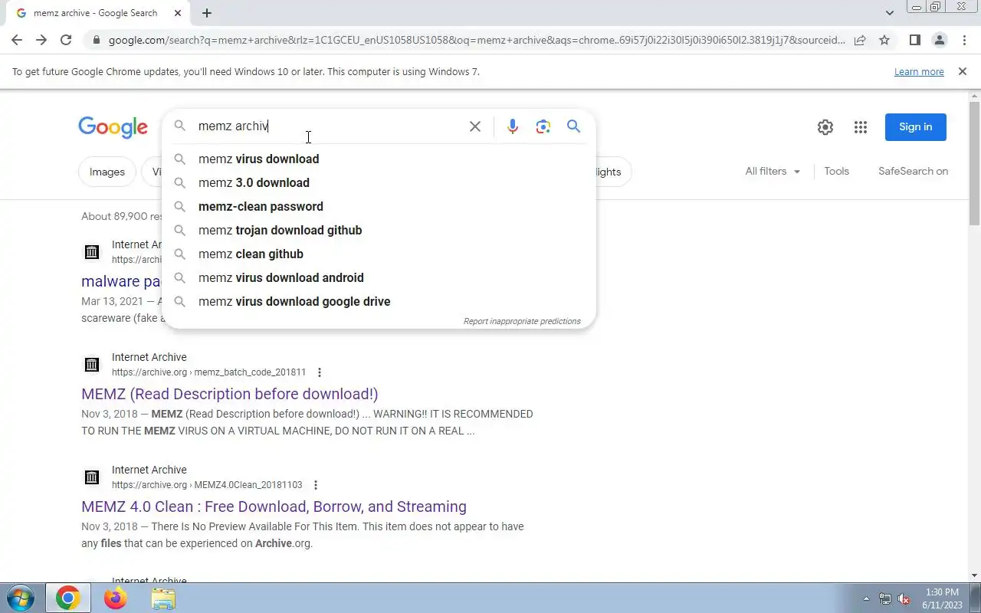Open more options for MEMZ4.0Clean result
The image size is (981, 613).
(316, 485)
